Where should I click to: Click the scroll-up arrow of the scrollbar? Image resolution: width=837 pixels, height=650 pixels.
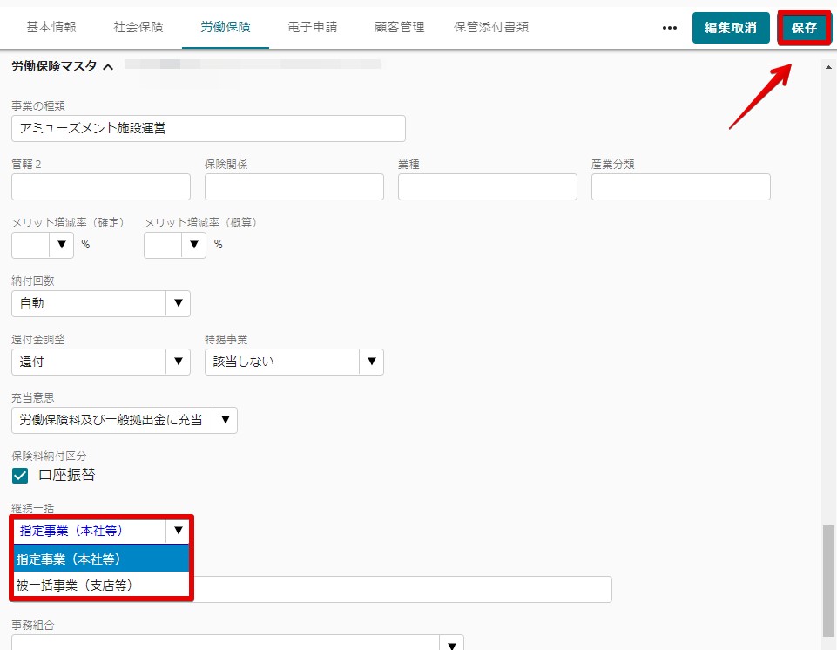[x=828, y=67]
